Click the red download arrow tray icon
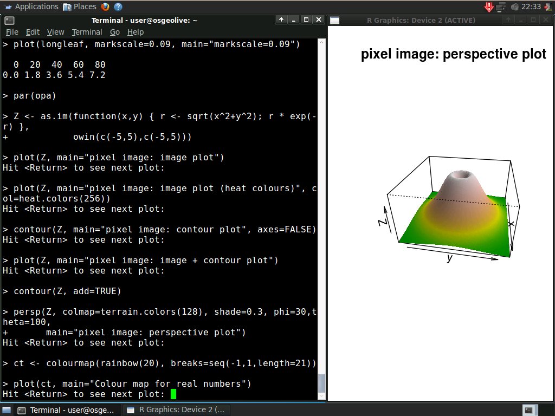Image resolution: width=555 pixels, height=416 pixels. coord(489,6)
